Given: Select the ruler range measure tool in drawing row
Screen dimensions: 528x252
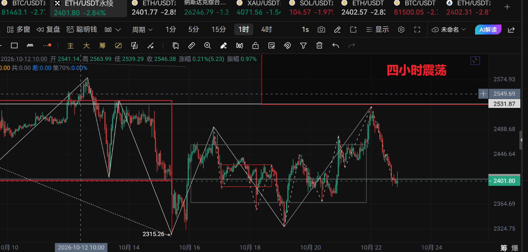Looking at the screenshot, I should click(x=30, y=45).
